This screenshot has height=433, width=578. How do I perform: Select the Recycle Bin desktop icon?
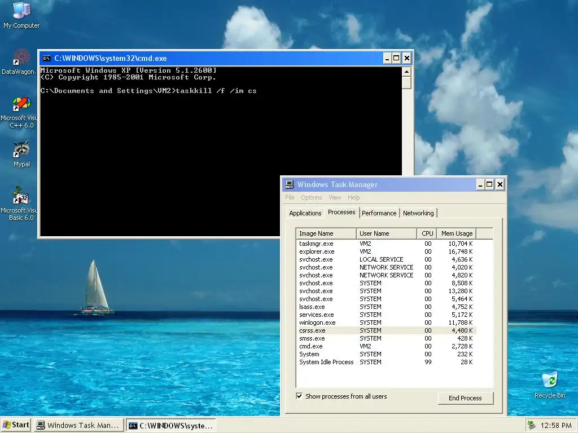(x=550, y=385)
